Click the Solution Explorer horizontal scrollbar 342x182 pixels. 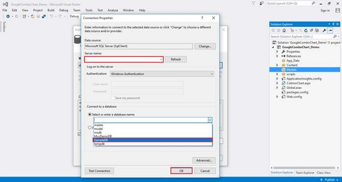click(304, 168)
